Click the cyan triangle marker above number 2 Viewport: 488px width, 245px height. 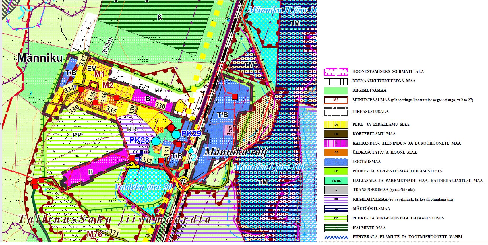coord(191,150)
